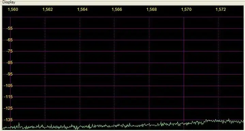Click the -105 level axis label

click(9, 86)
